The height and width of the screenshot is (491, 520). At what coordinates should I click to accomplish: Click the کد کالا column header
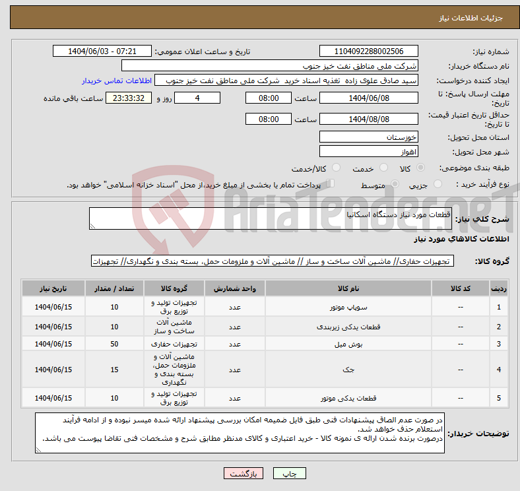click(x=461, y=288)
